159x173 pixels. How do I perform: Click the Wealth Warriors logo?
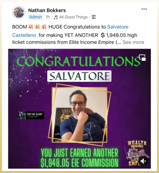[136, 152]
